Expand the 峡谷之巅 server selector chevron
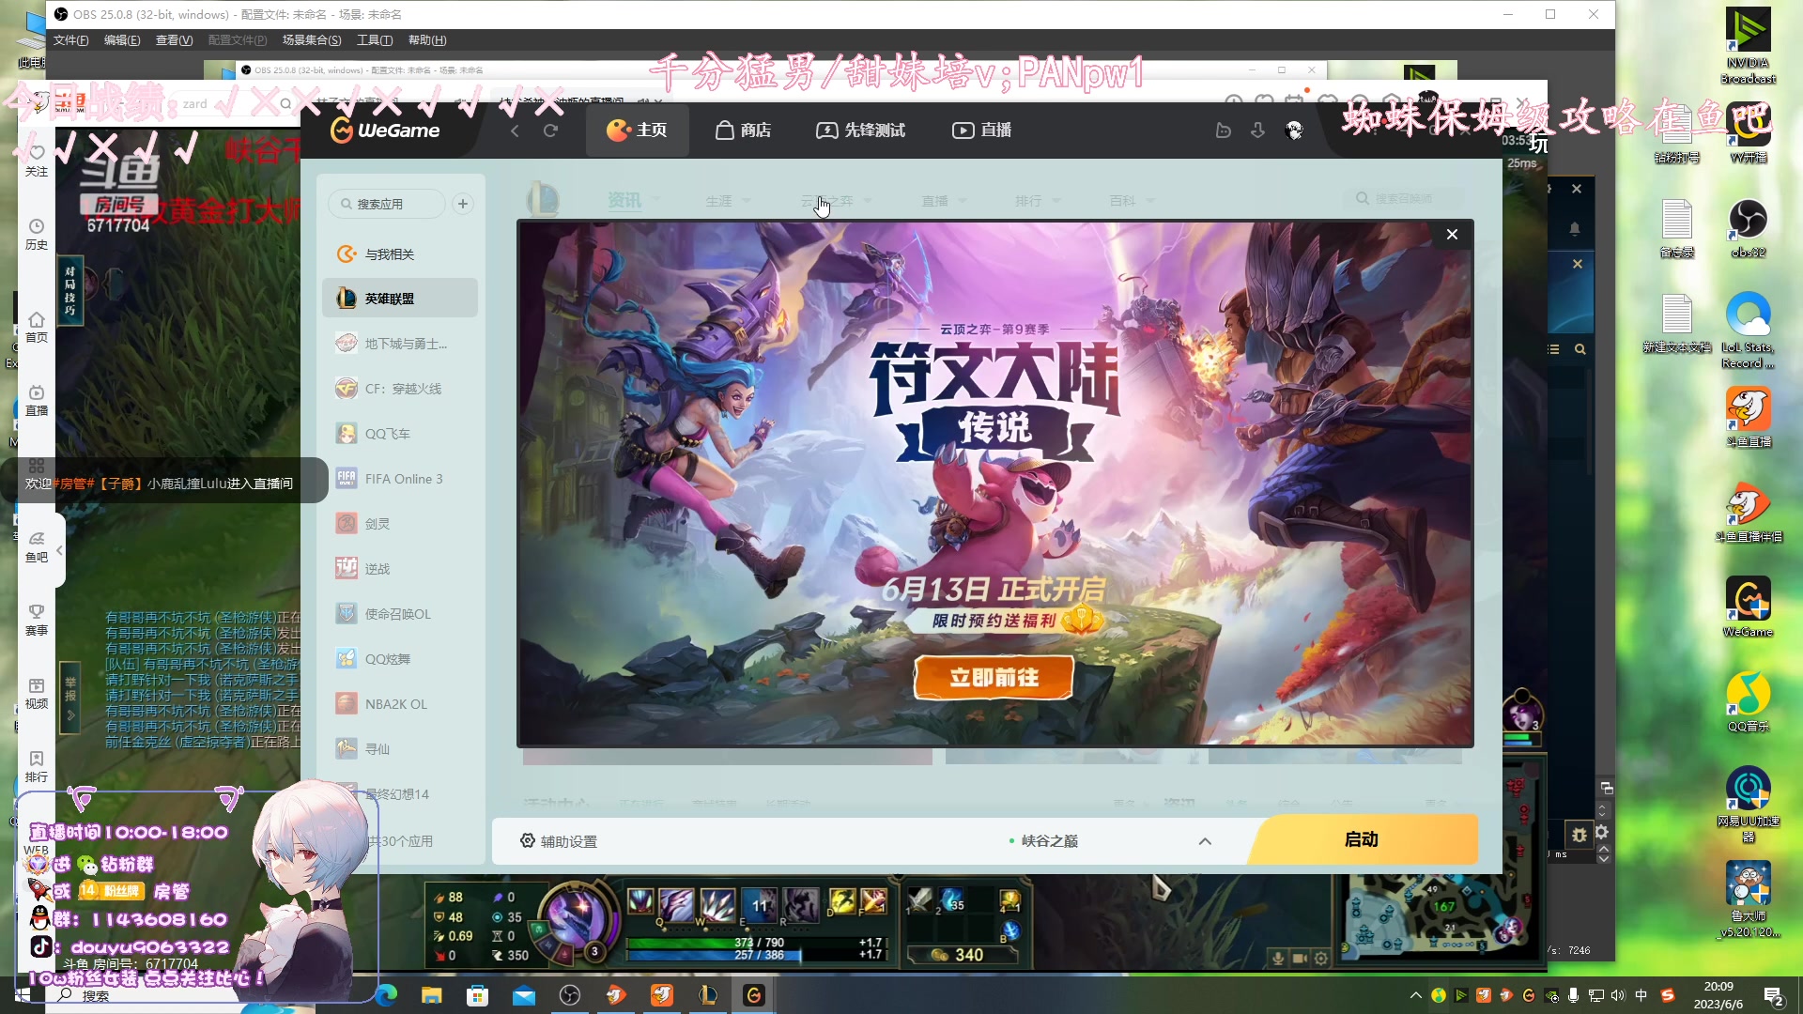Viewport: 1803px width, 1014px height. point(1205,841)
